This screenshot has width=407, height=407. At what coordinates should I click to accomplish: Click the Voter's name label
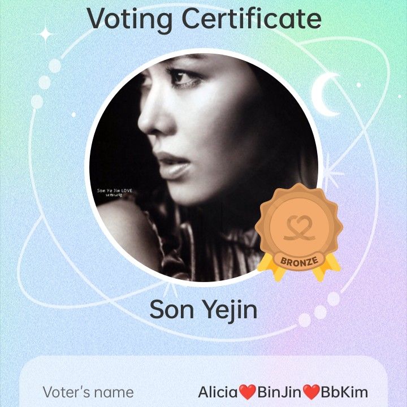[x=88, y=392]
